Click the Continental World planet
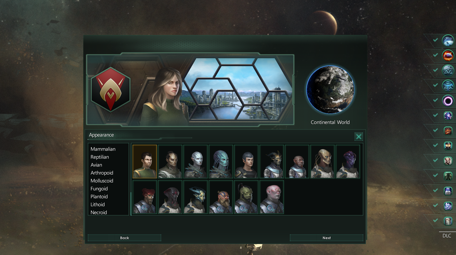456x255 pixels. pos(330,90)
